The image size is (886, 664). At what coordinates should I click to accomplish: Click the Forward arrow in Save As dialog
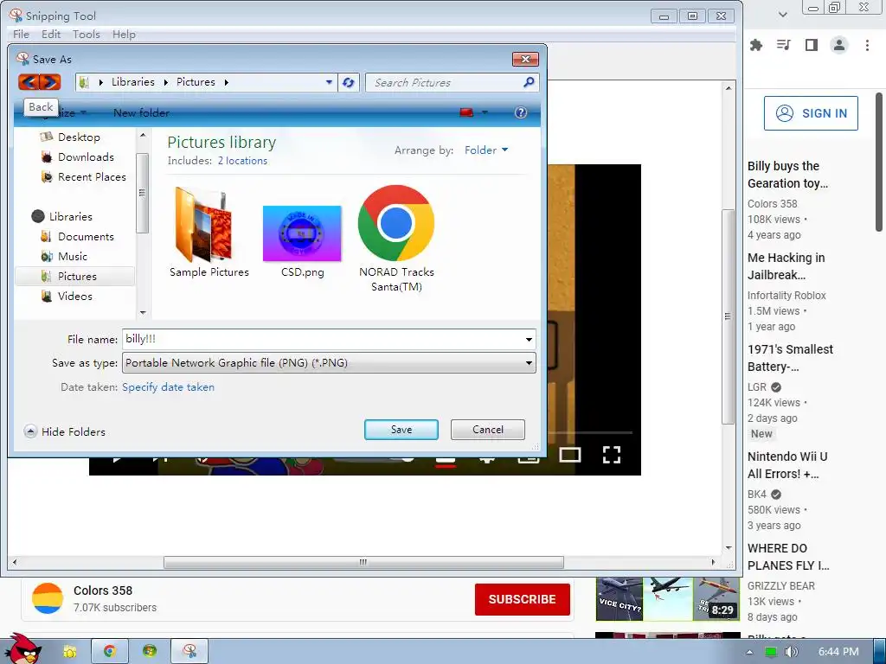click(50, 82)
